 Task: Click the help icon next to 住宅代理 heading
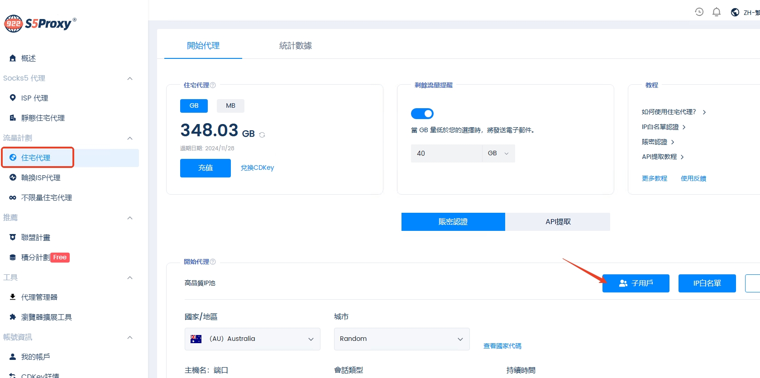pos(213,85)
